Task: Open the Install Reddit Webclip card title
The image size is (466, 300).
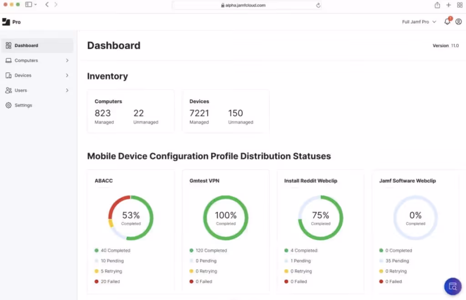Action: click(310, 181)
